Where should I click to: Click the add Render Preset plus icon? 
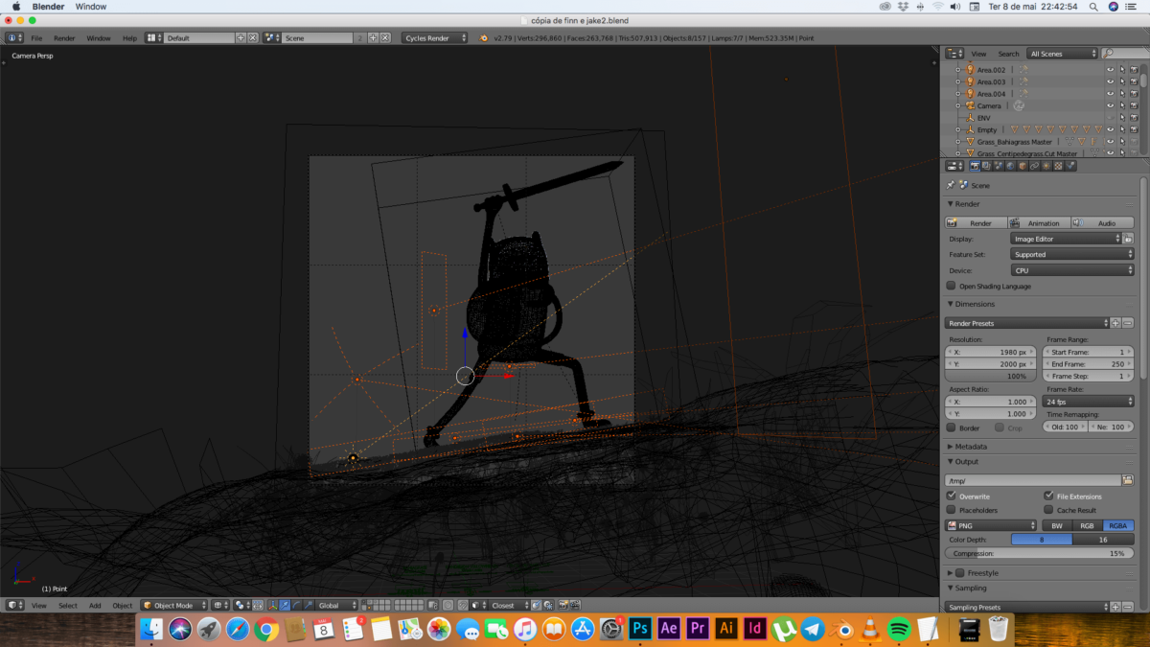click(x=1115, y=323)
